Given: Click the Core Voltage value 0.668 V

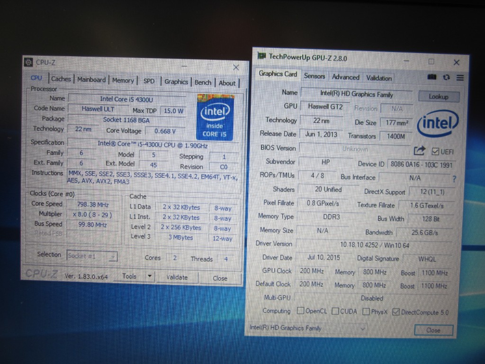Looking at the screenshot, I should pyautogui.click(x=165, y=131).
